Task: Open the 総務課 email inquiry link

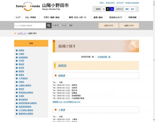Action: (x=66, y=102)
